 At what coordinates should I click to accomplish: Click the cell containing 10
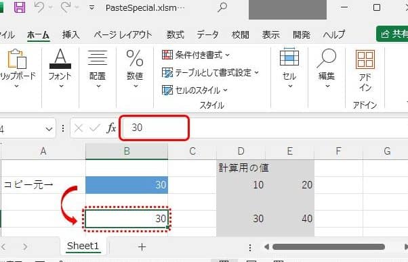click(241, 185)
